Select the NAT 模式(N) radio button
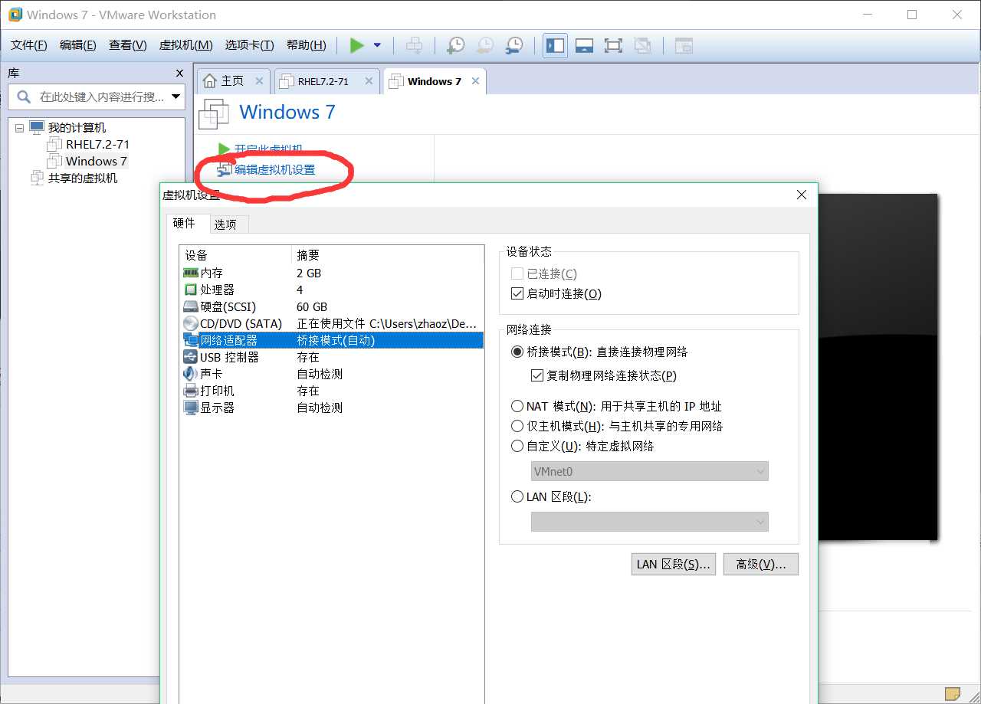The height and width of the screenshot is (704, 981). (x=517, y=406)
